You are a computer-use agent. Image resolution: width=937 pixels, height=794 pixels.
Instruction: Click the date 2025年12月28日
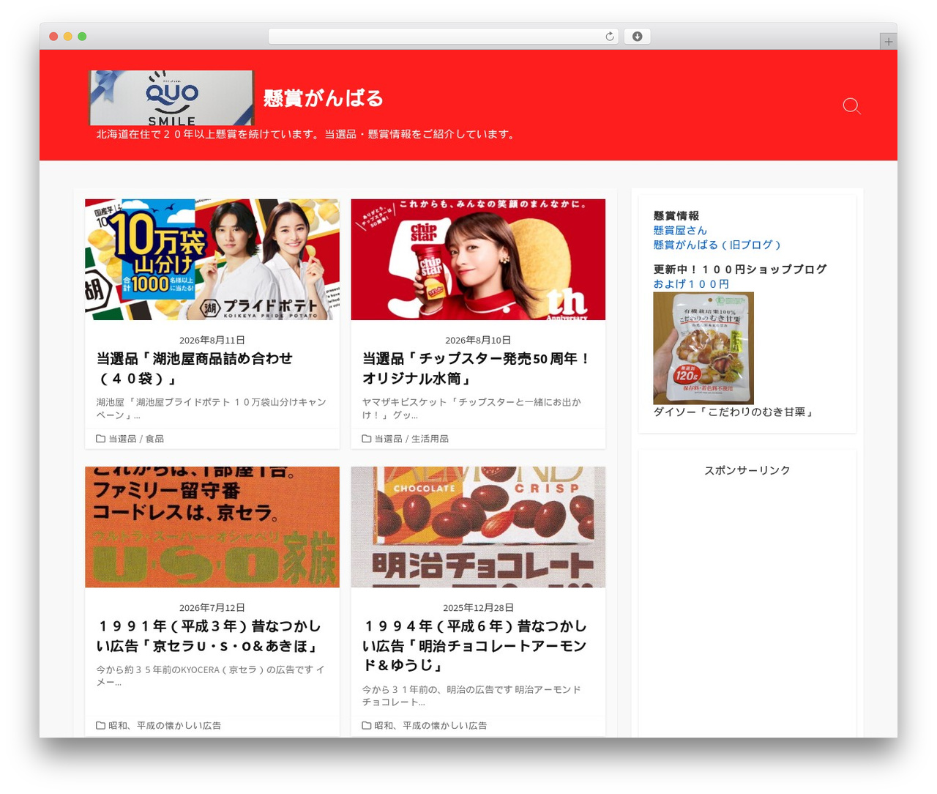tap(478, 608)
